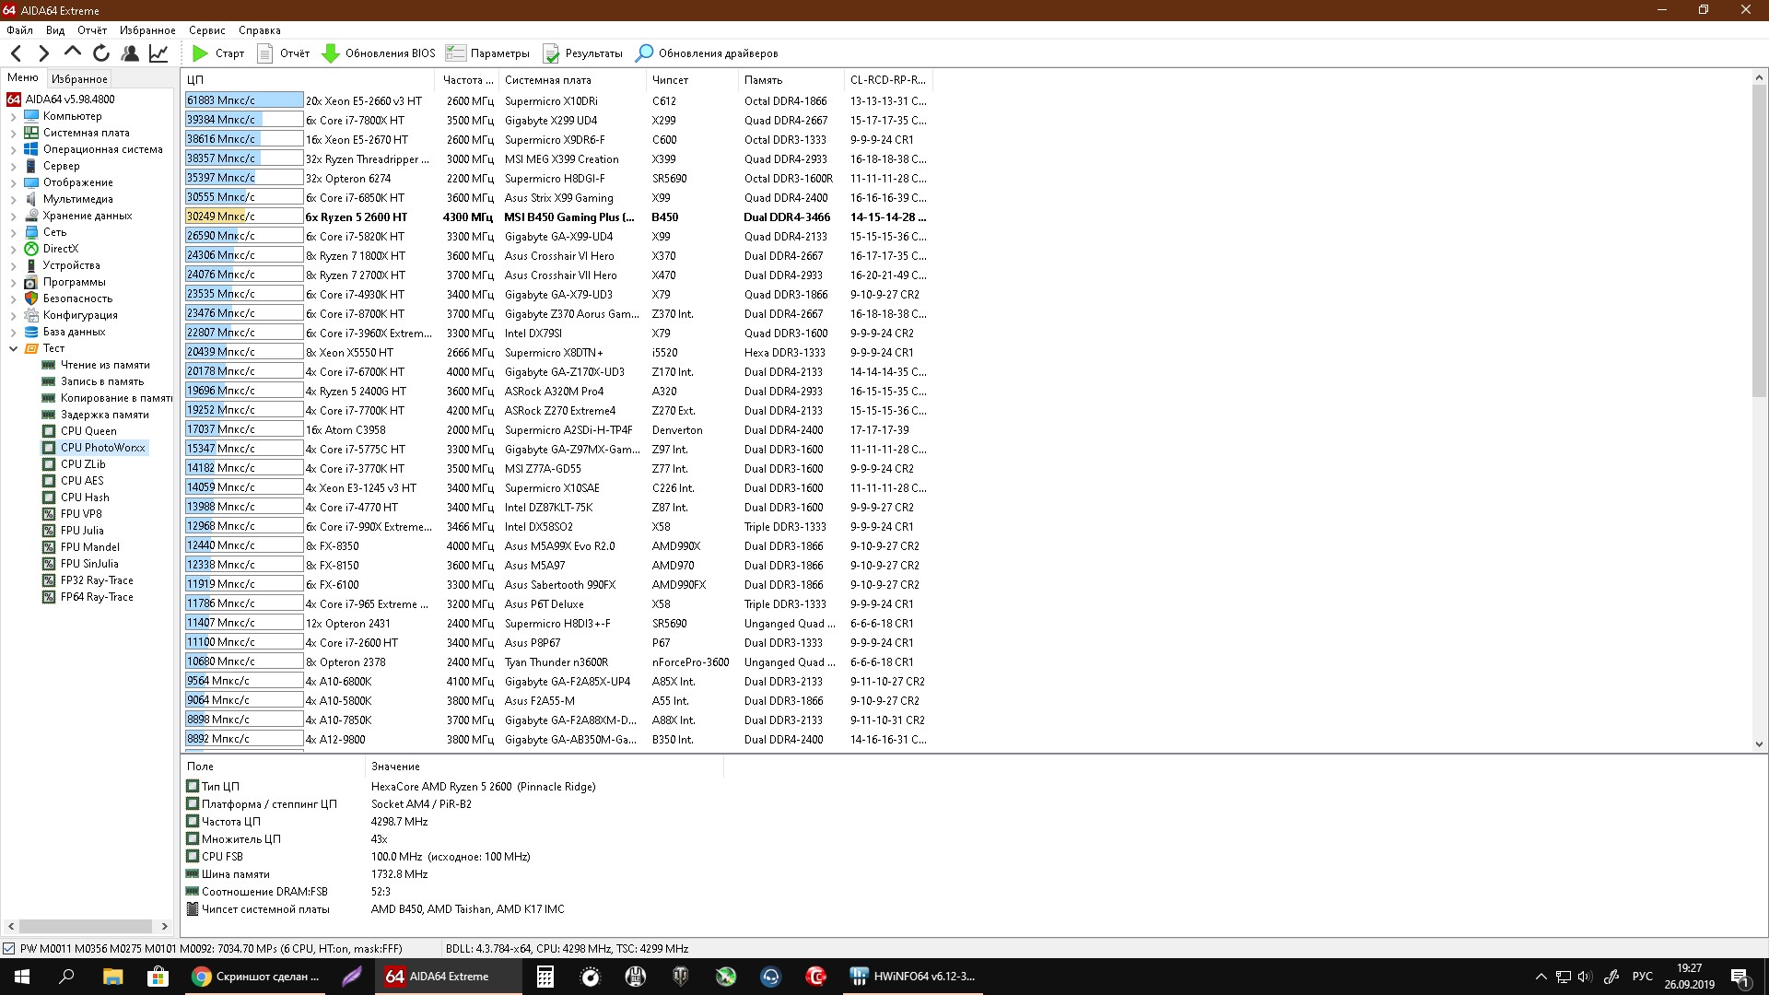Click the Refresh icon in toolbar
The width and height of the screenshot is (1769, 995).
(x=101, y=53)
